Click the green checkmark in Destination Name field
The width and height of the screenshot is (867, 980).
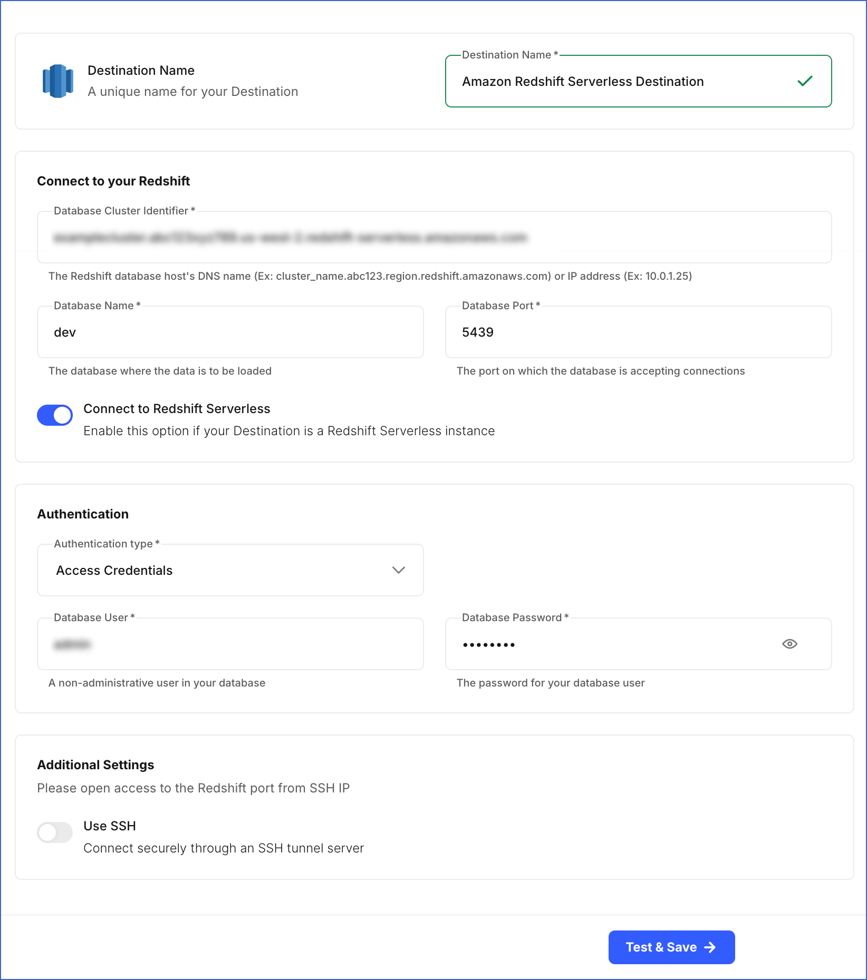point(804,81)
